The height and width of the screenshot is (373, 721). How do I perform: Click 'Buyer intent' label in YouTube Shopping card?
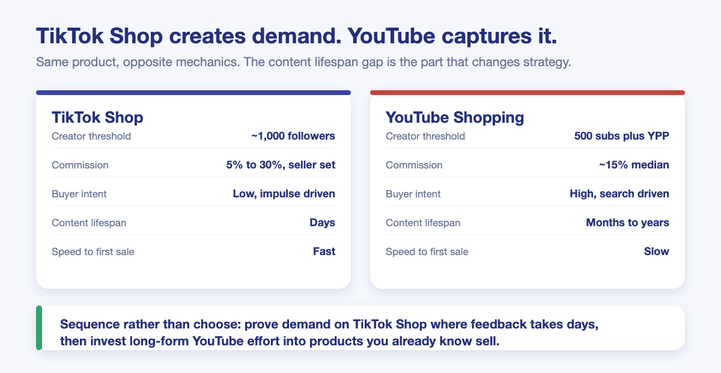pyautogui.click(x=413, y=194)
